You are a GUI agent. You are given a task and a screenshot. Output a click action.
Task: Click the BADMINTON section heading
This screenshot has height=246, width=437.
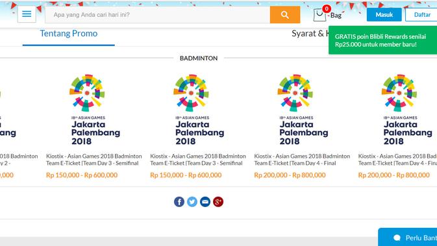point(199,58)
